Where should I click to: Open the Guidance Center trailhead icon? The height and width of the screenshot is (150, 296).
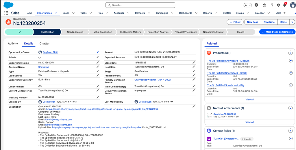tap(264, 5)
